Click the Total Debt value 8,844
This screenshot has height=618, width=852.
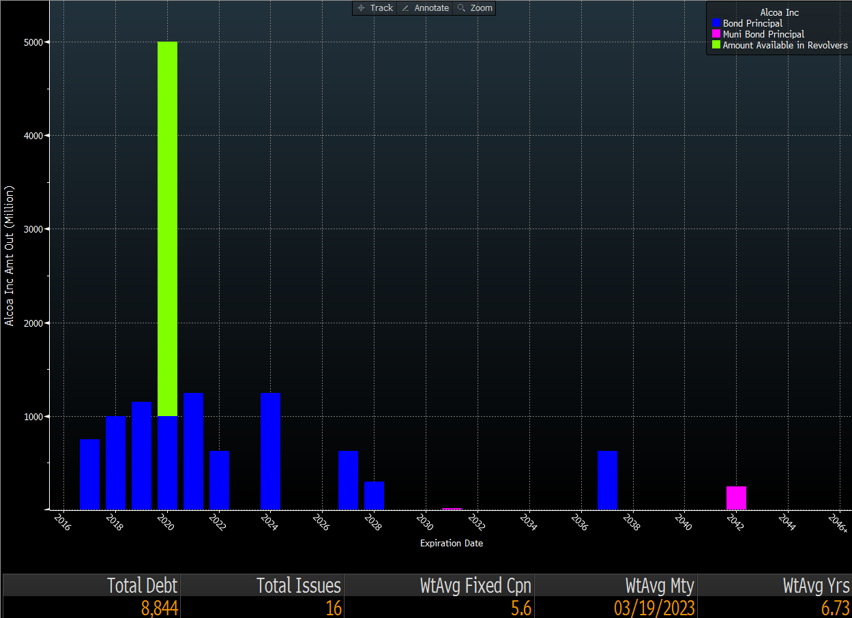point(160,608)
